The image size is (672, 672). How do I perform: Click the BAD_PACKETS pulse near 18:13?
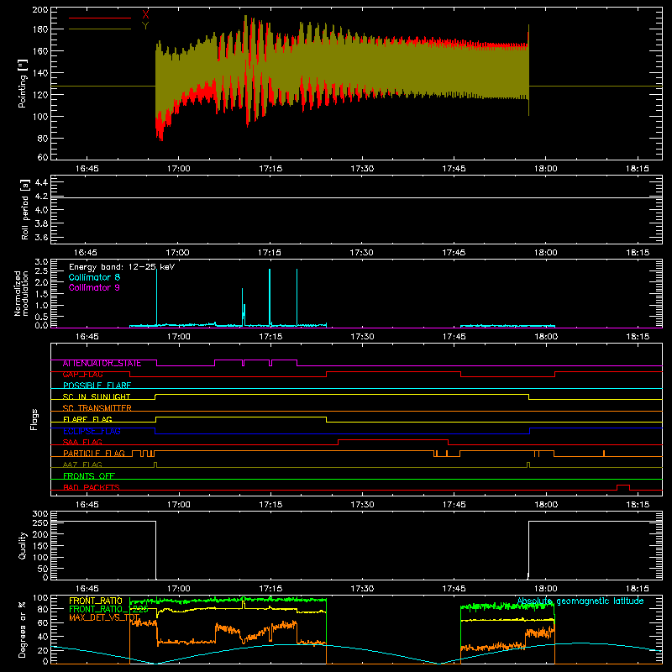click(623, 487)
